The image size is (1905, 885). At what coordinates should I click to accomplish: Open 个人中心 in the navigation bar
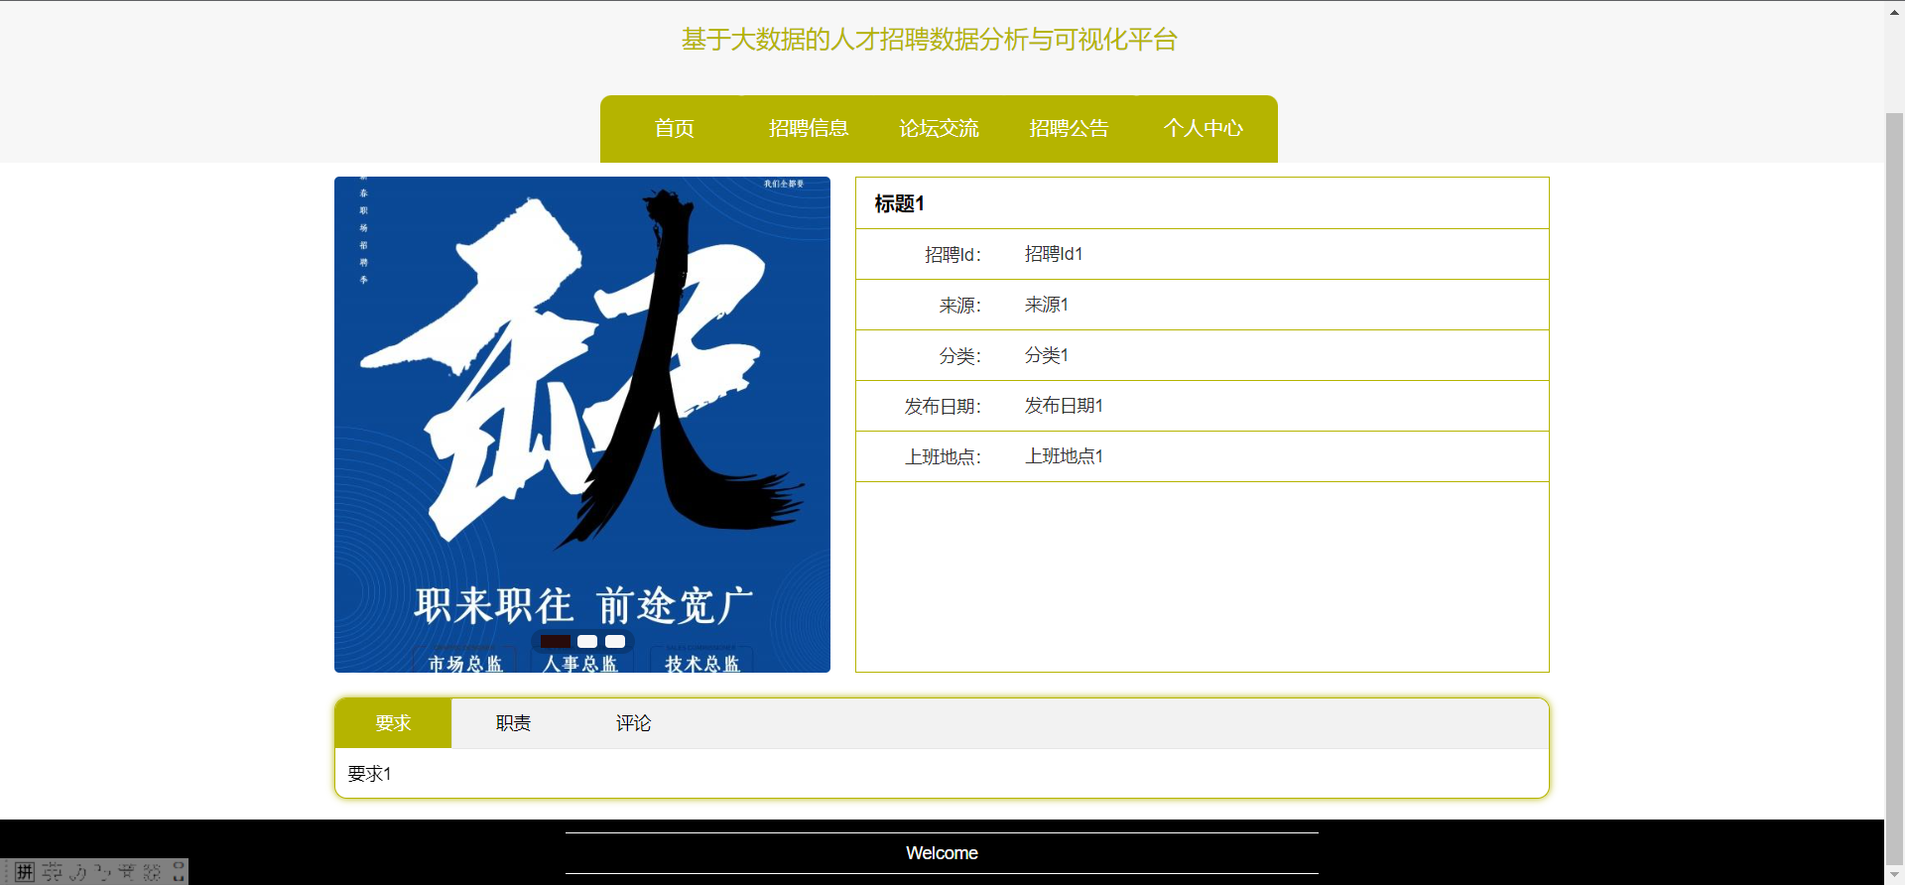(1203, 129)
